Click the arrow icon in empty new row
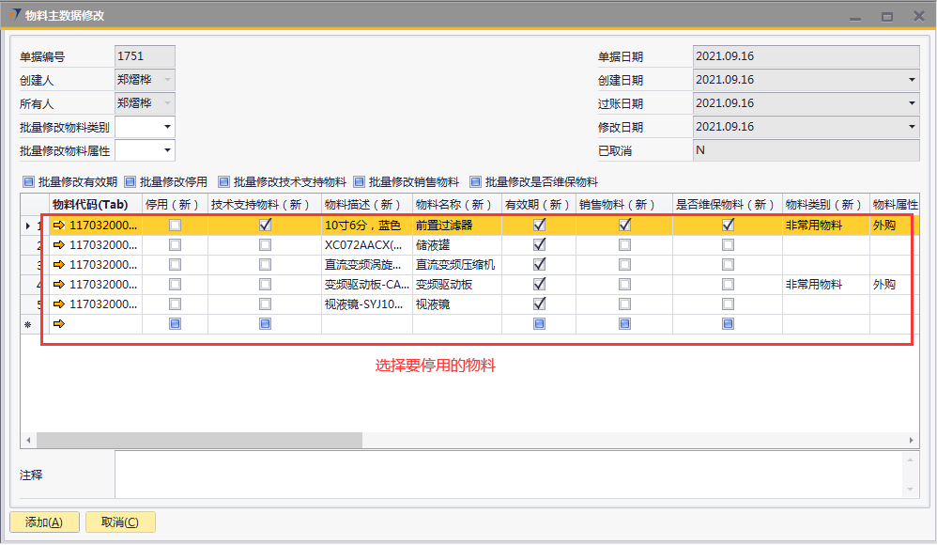937x545 pixels. click(59, 324)
